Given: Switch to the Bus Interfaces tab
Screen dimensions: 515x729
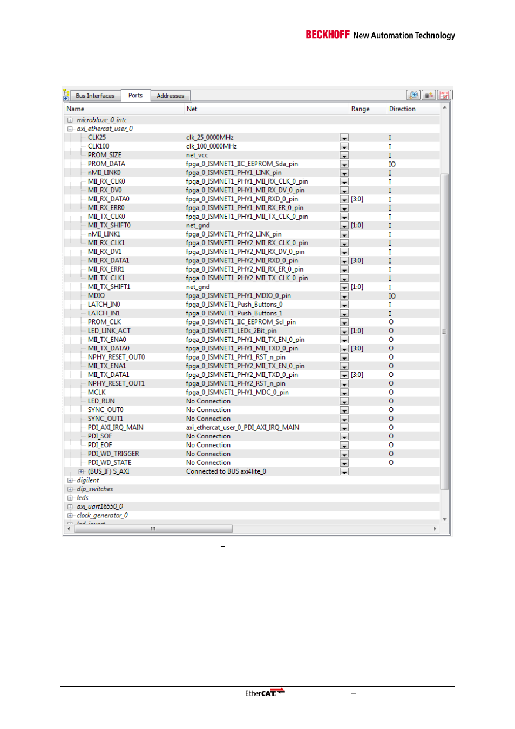Looking at the screenshot, I should pos(95,96).
